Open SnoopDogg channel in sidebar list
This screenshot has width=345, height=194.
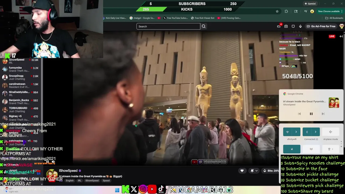click(21, 77)
